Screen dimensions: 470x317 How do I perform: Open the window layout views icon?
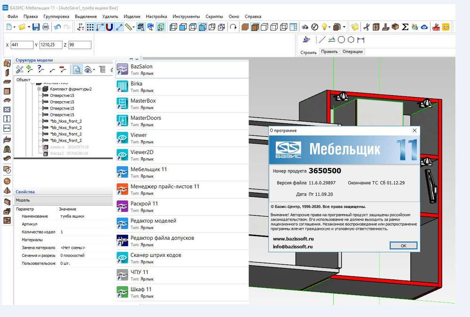click(293, 27)
